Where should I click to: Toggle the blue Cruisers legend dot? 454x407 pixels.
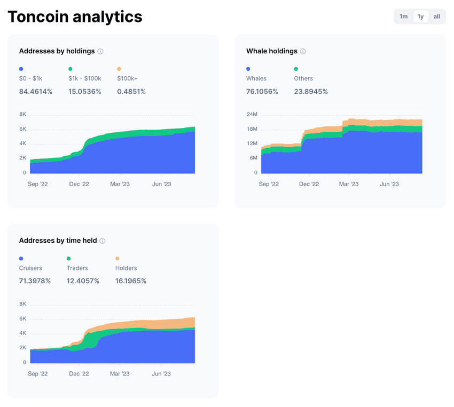click(x=21, y=258)
